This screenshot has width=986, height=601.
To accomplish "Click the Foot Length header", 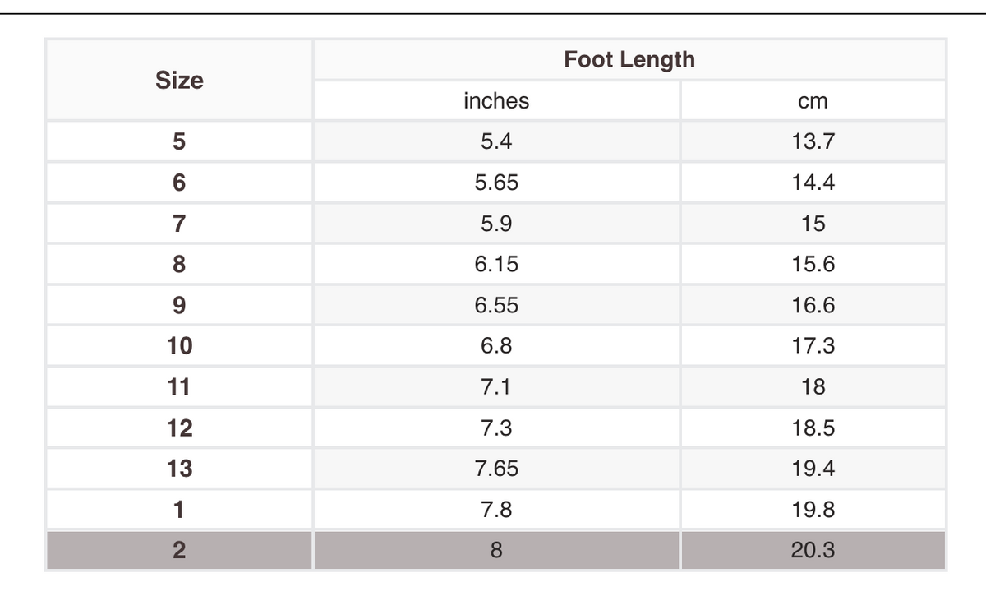I will click(x=629, y=59).
